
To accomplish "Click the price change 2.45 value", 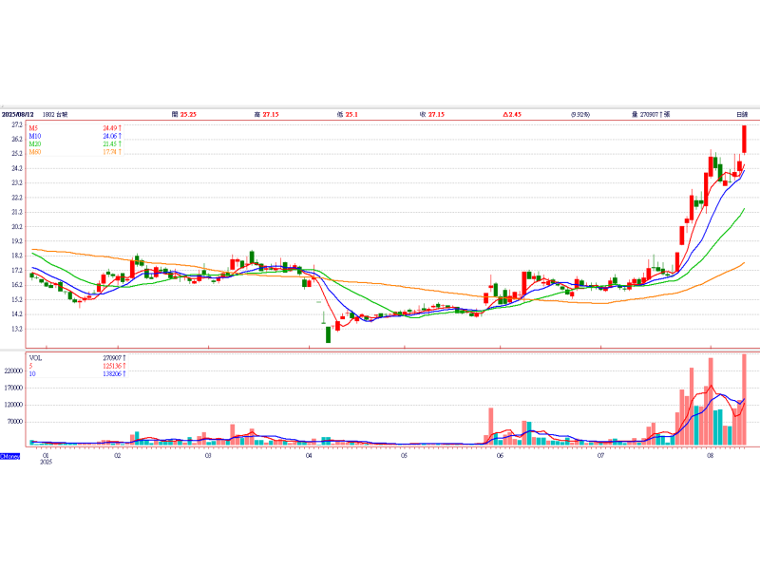I will tap(514, 114).
